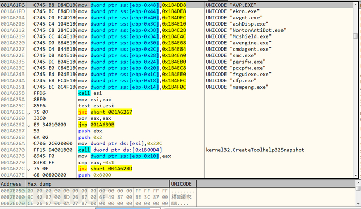
Task: Select the "push 0x8000" instruction
Action: pos(95,175)
